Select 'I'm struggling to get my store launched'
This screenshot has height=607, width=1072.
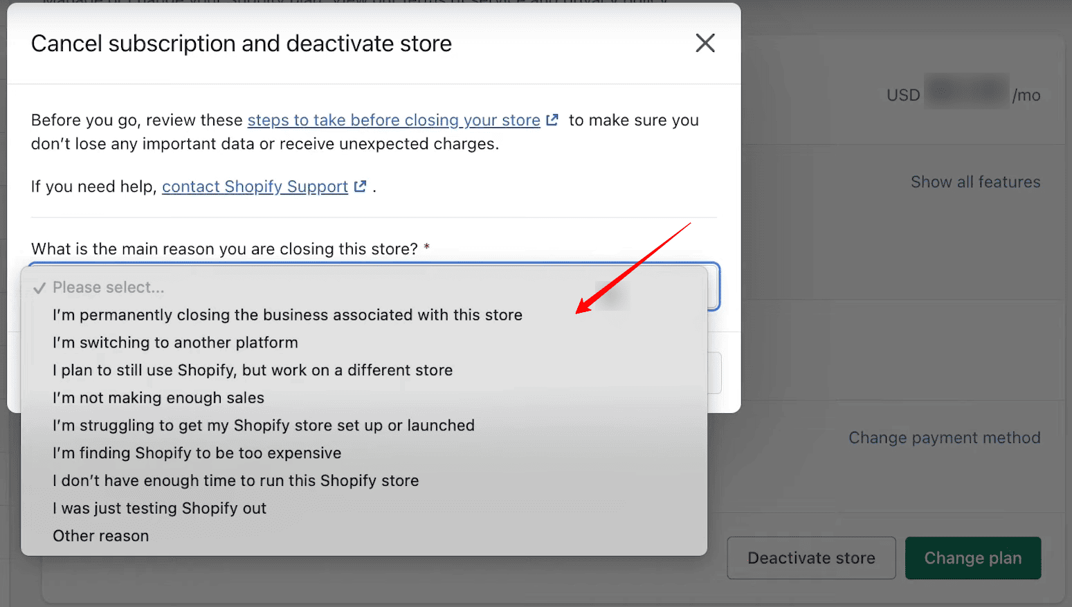(x=264, y=425)
